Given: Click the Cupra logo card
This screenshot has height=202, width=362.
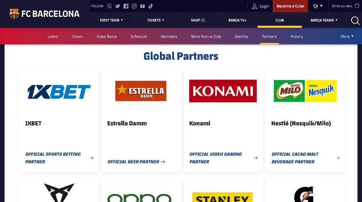Looking at the screenshot, I should click(59, 193).
